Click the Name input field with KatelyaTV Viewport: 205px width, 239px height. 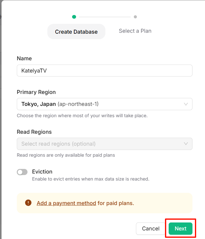tap(104, 70)
